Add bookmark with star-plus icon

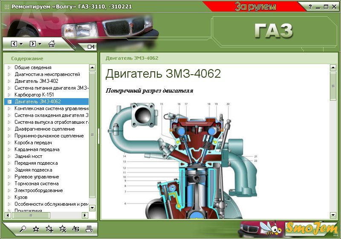[49, 229]
